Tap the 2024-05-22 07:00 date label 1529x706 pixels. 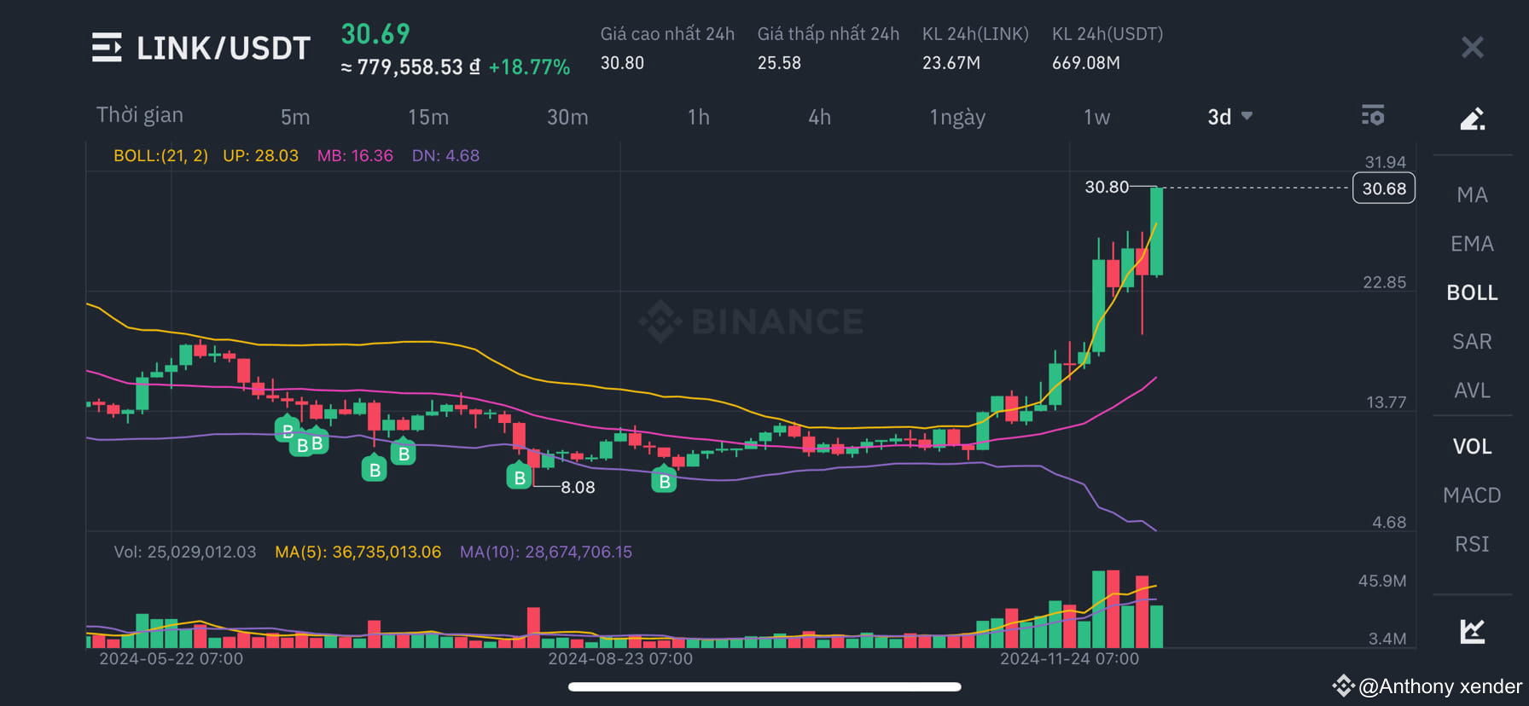171,659
